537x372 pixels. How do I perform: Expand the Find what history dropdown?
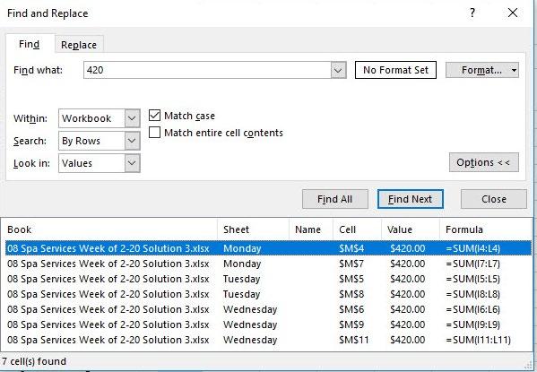tap(338, 70)
